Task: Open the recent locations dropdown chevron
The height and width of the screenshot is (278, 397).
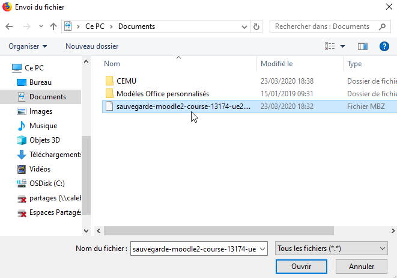Action: click(40, 26)
